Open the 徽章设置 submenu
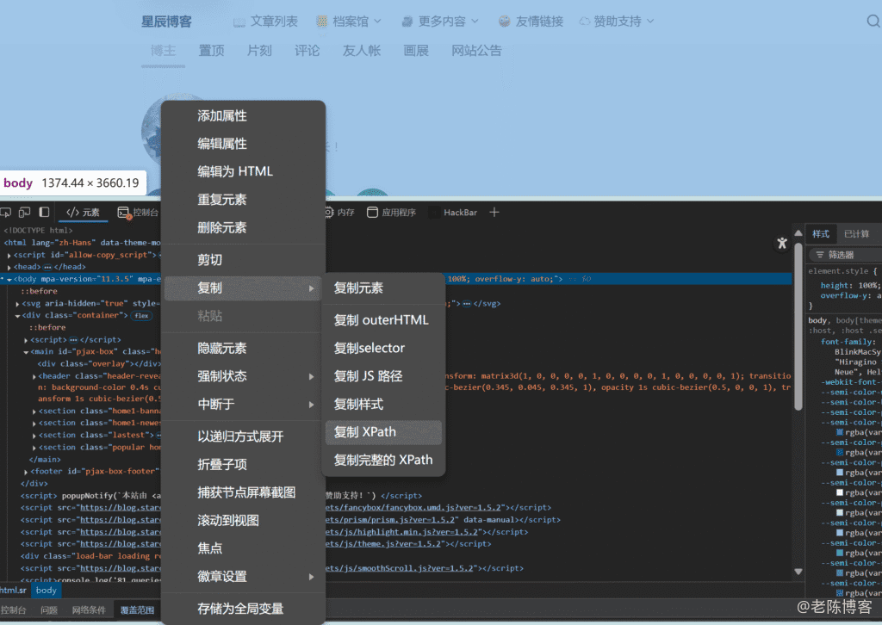The image size is (882, 625). 244,577
